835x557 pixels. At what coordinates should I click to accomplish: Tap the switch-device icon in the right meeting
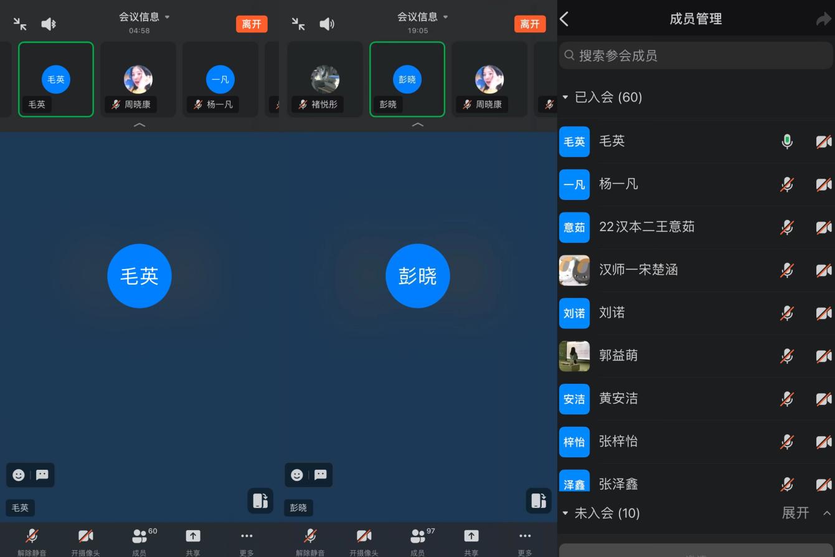[x=539, y=500]
